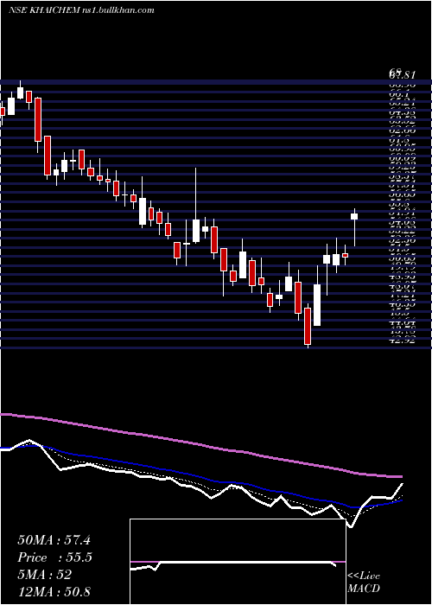Select the 50MA : 57.4 label
Screen dimensions: 432x605
54,540
